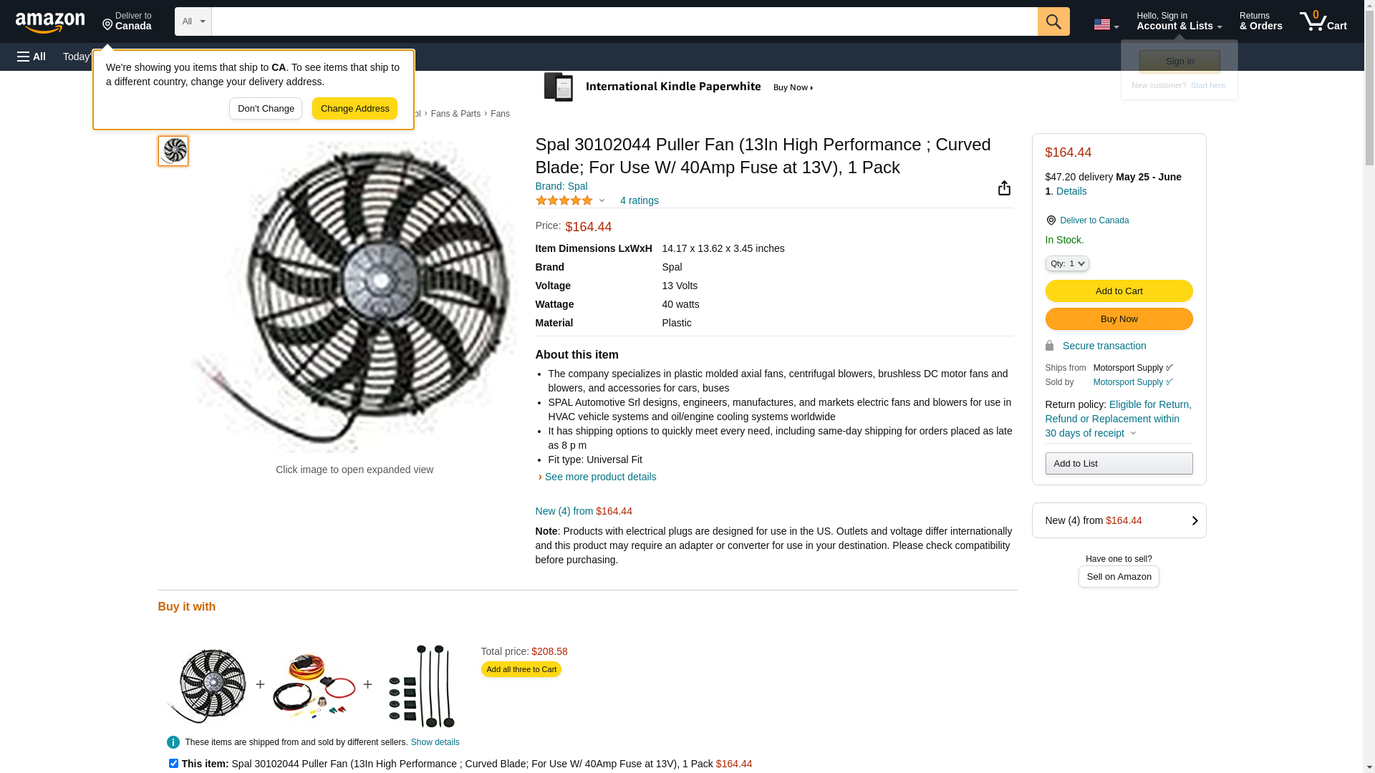Click the Add to Cart button
1375x773 pixels.
click(x=1118, y=291)
